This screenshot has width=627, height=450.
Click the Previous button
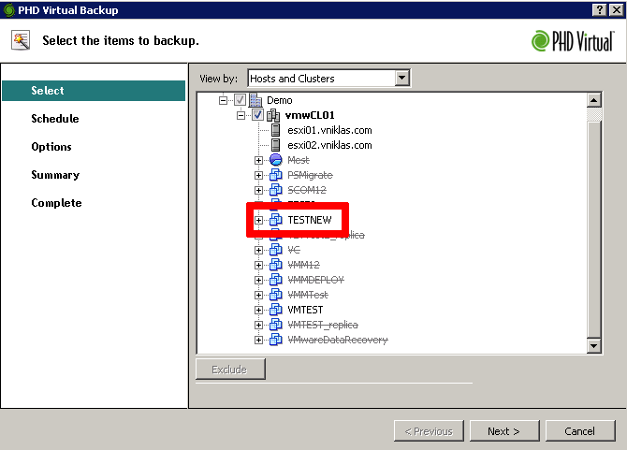(x=429, y=430)
